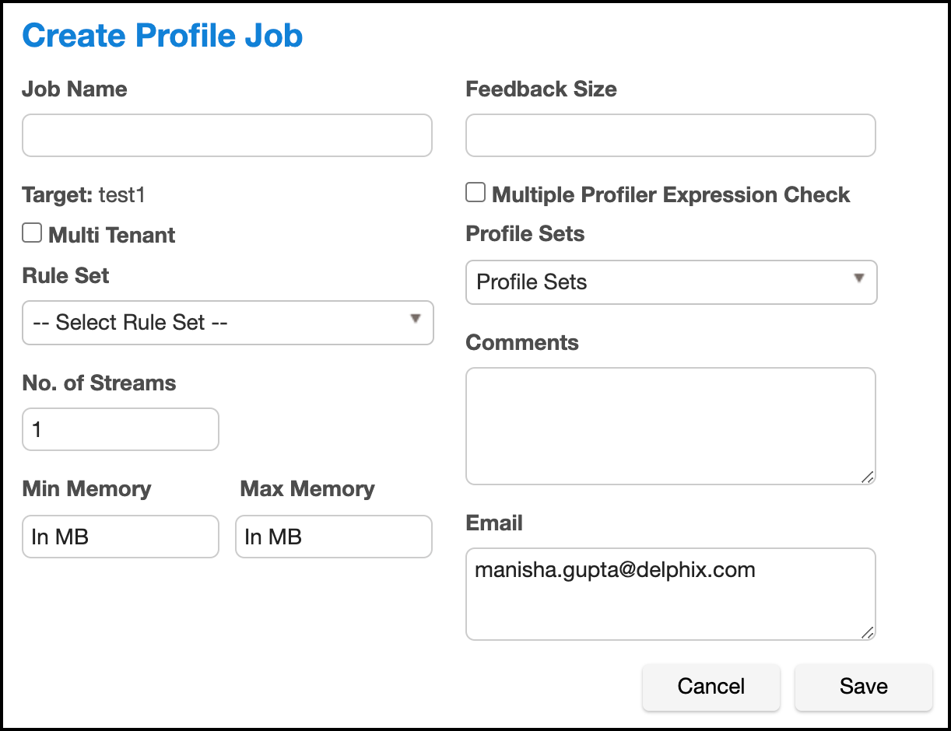Screen dimensions: 951x731
Task: Open the Select Rule Set dropdown
Action: click(226, 323)
